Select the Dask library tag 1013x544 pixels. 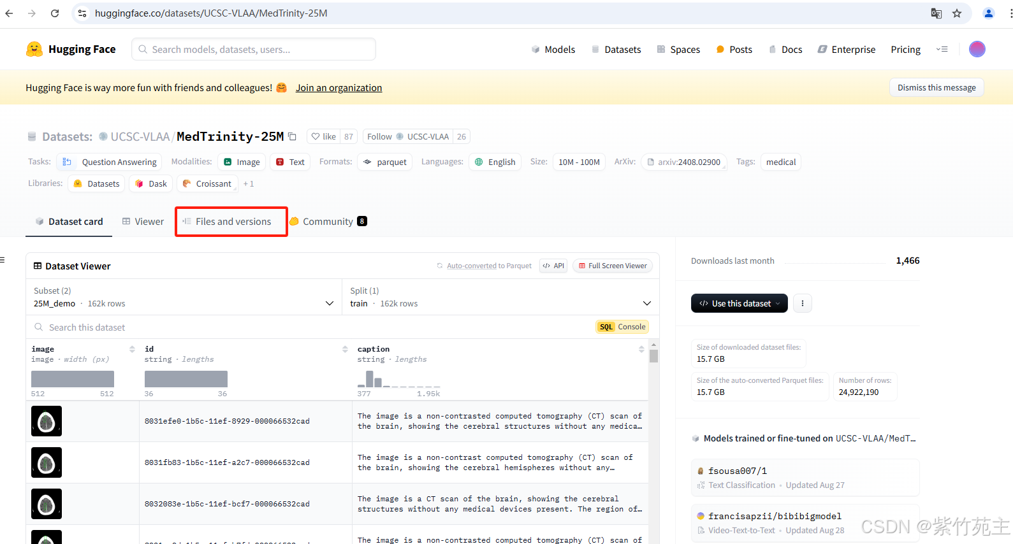(x=151, y=183)
